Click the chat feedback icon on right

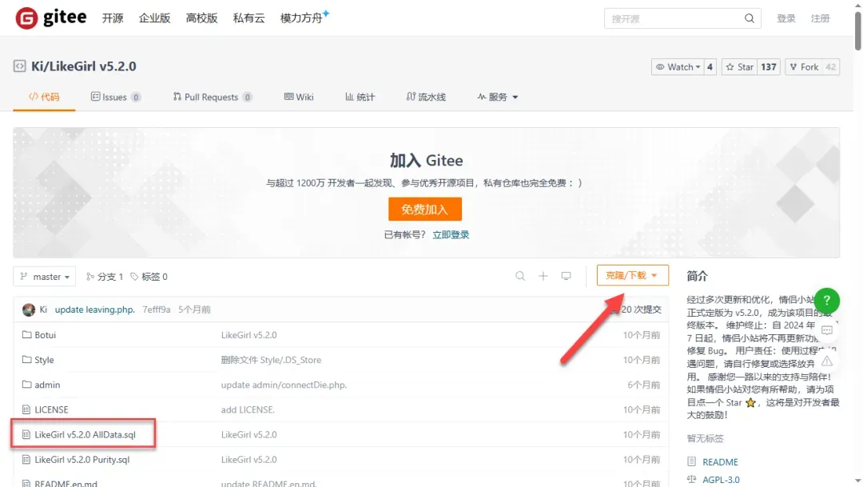point(827,330)
